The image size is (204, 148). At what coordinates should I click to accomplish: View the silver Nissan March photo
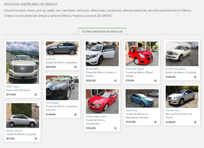pyautogui.click(x=23, y=116)
